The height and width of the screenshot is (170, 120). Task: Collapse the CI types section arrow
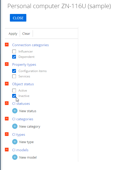coord(7,134)
